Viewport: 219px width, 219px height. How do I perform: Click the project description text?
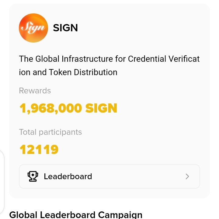[x=109, y=65]
